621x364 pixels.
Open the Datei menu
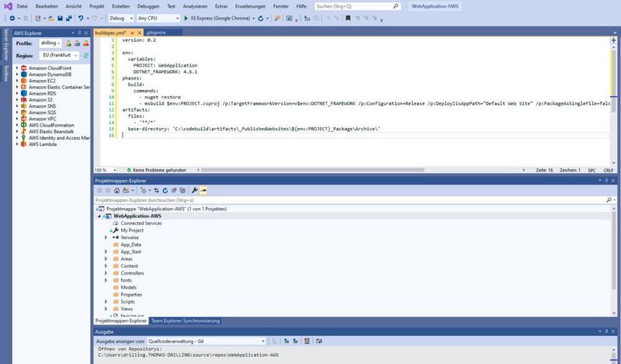click(x=23, y=6)
